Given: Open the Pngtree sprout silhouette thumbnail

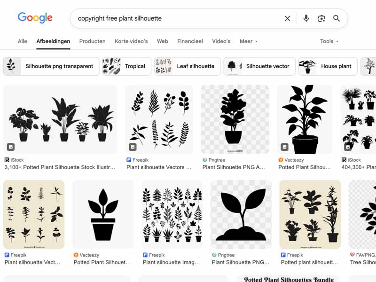Looking at the screenshot, I should (x=241, y=214).
